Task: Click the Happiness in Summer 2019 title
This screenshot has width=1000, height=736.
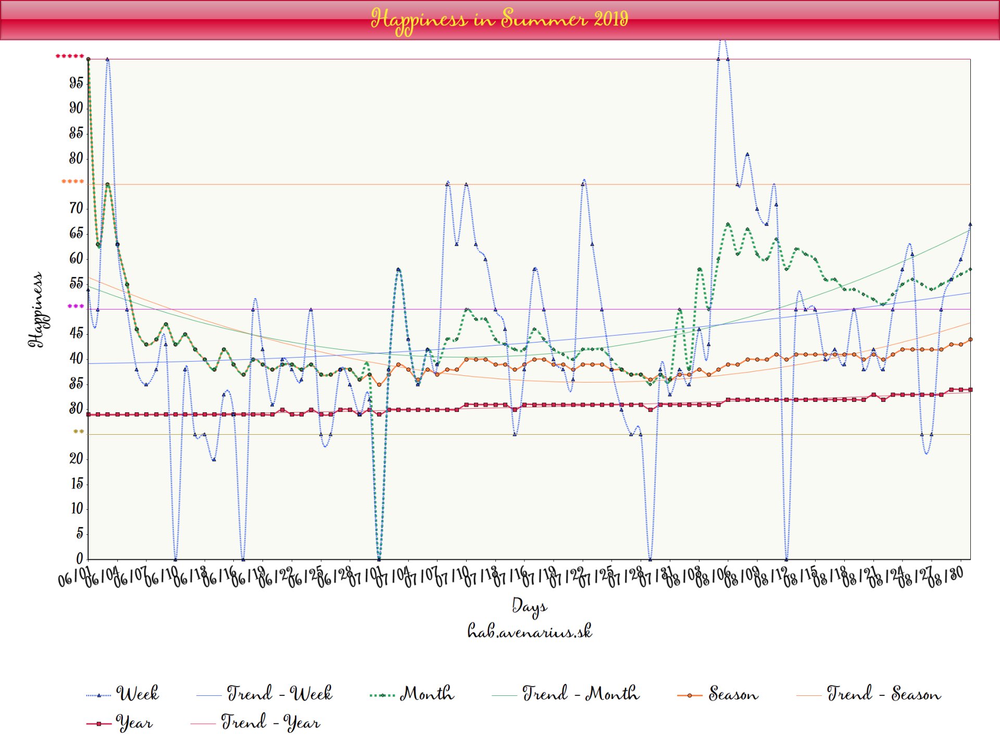Action: (499, 19)
